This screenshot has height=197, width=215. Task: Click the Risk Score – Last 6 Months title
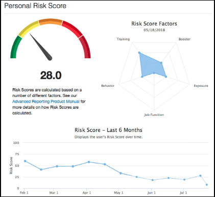[108, 130]
